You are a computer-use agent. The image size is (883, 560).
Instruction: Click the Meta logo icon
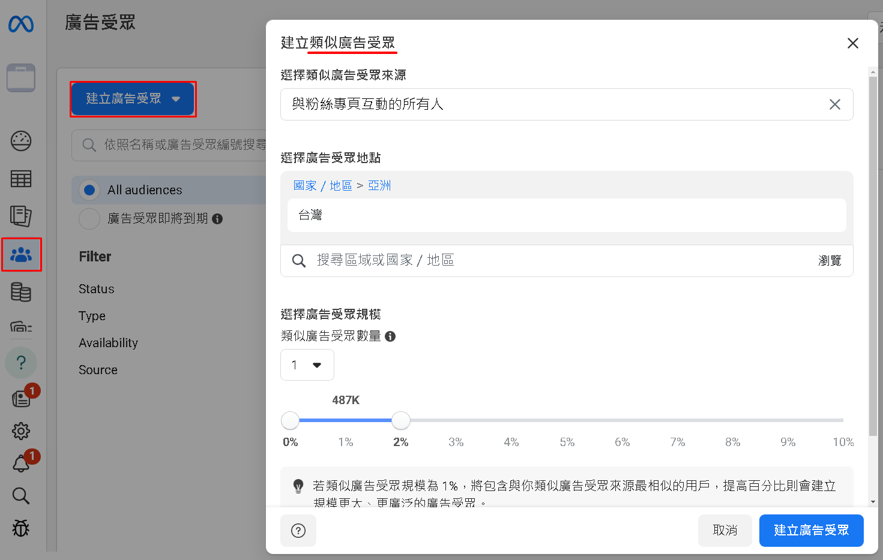tap(21, 24)
